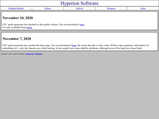Screen dimensions: 159x119
Task: Click the copyright 2020 footer text
Action: 13,54
